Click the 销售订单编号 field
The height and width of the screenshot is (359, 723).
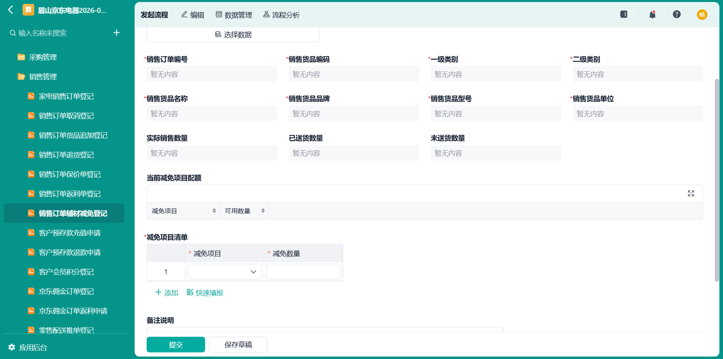pyautogui.click(x=212, y=74)
